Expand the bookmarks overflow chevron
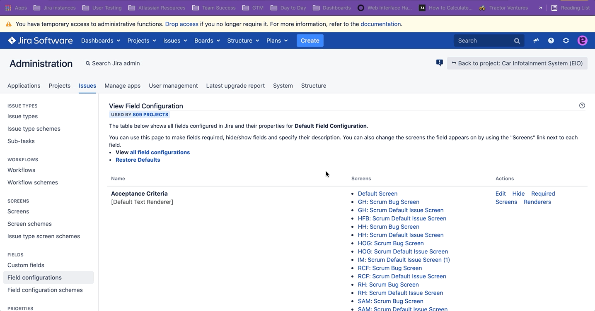The height and width of the screenshot is (311, 595). [540, 7]
